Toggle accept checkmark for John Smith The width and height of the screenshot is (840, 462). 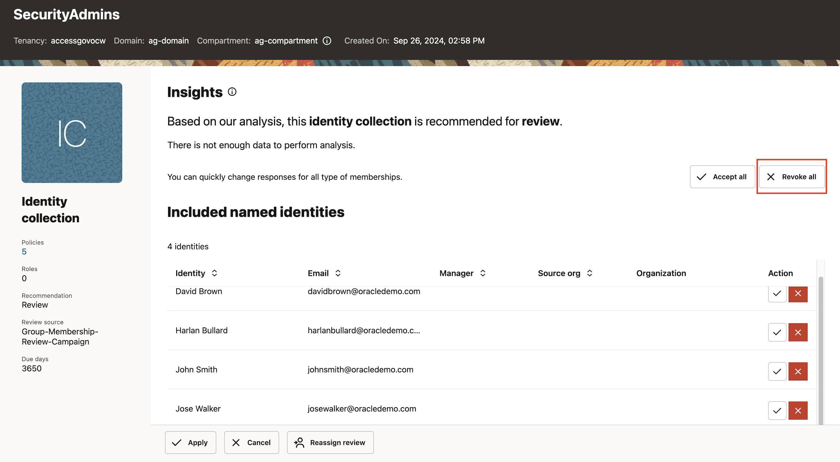tap(777, 371)
